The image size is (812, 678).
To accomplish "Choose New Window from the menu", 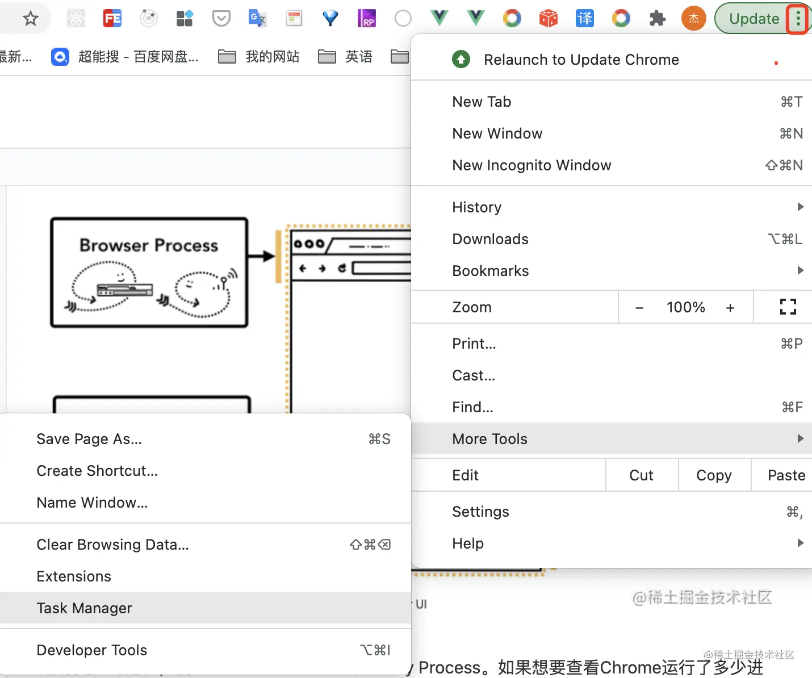I will [612, 133].
